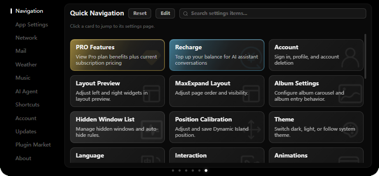Open the PRO Features card
The height and width of the screenshot is (176, 379).
point(118,55)
